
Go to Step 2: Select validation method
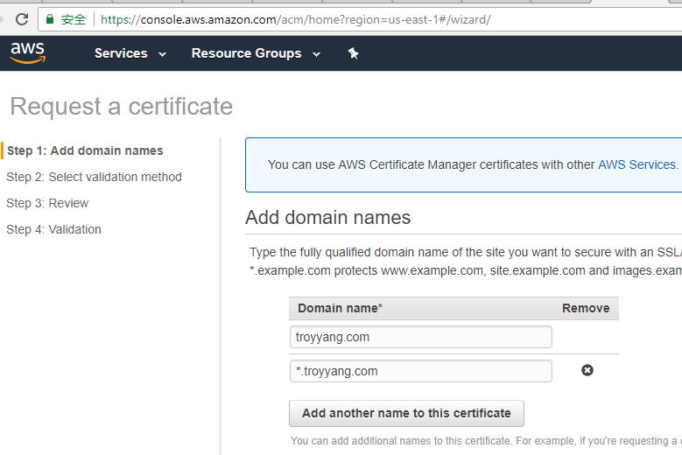point(94,177)
